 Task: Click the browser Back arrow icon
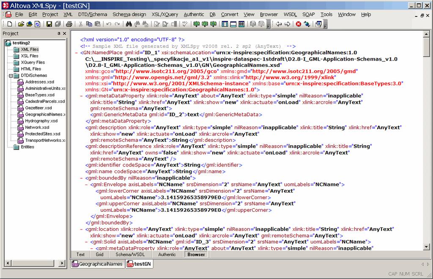[279, 24]
